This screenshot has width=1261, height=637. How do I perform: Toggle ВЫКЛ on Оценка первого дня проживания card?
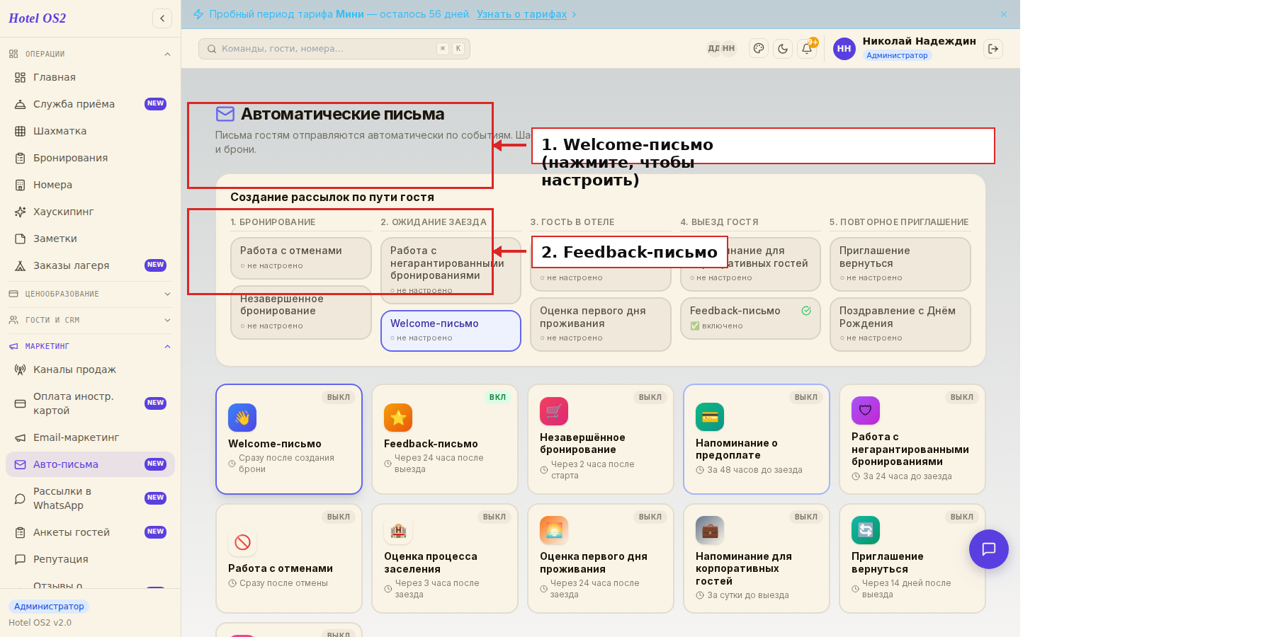click(x=650, y=517)
